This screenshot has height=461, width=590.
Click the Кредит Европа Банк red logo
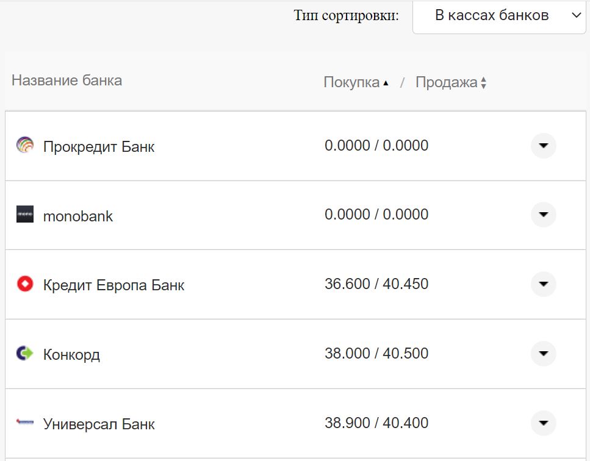click(x=24, y=284)
